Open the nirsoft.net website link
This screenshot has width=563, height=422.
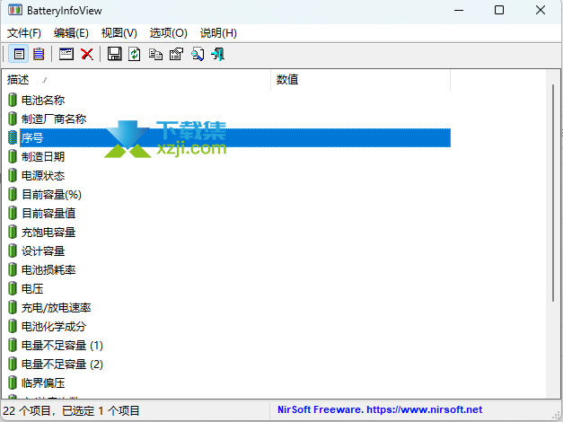tap(381, 410)
